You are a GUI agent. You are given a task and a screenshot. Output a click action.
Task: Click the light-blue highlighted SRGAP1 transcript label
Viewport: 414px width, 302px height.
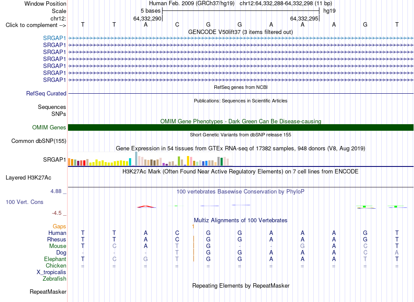(54, 38)
